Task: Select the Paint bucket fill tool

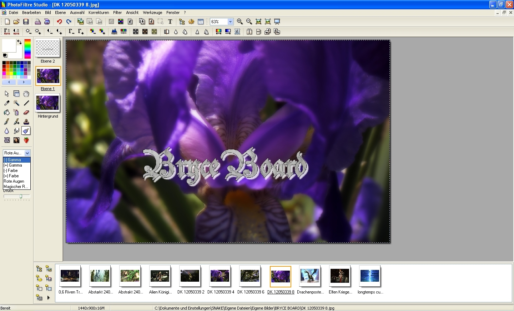Action: [7, 112]
